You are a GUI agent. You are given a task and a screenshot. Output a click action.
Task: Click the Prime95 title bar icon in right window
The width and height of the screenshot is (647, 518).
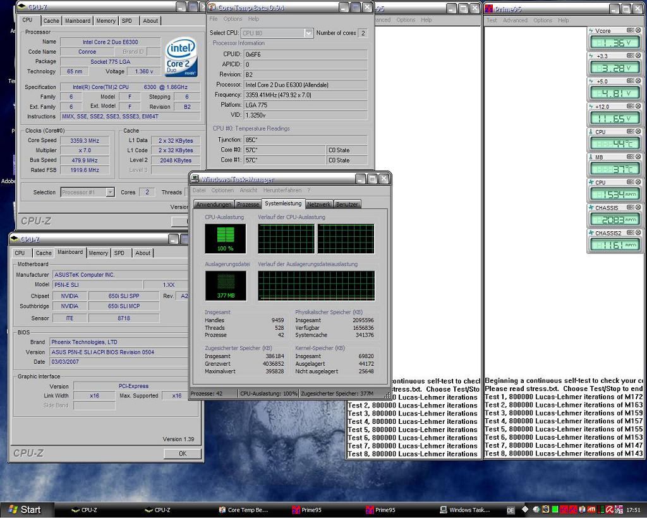tap(489, 8)
